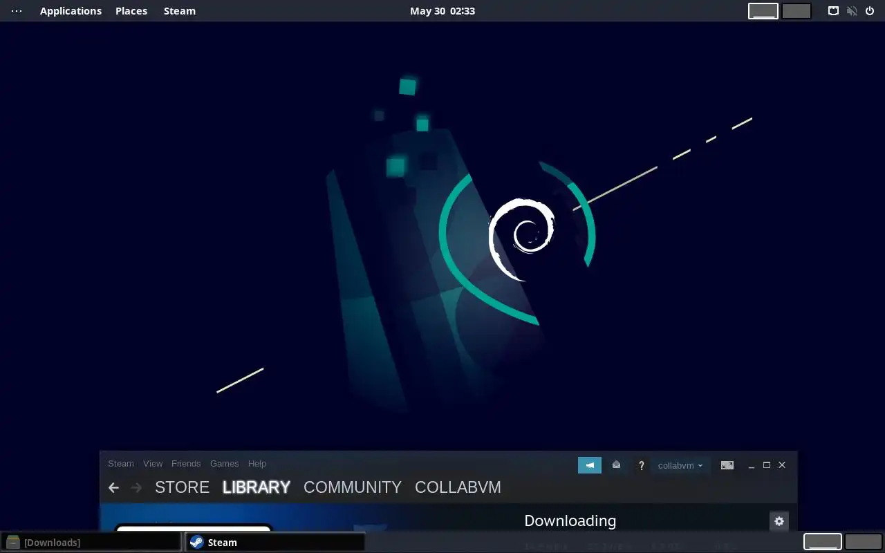Select the Steam window button in the taskbar
885x553 pixels.
275,542
